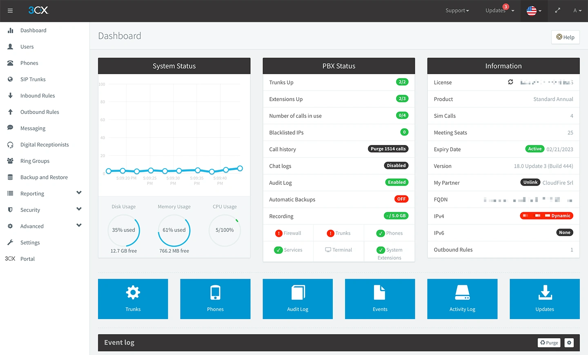Click the Help button
The height and width of the screenshot is (355, 588).
566,37
